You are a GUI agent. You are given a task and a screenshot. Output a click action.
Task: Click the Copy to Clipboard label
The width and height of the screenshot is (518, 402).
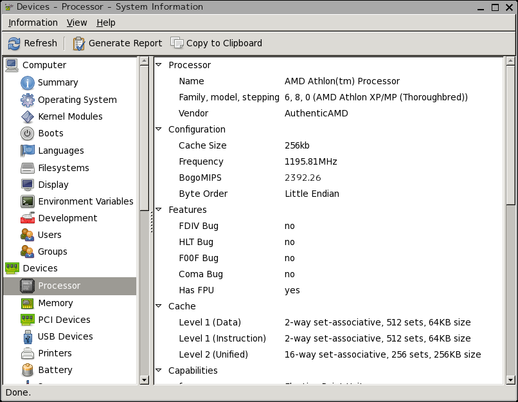224,43
